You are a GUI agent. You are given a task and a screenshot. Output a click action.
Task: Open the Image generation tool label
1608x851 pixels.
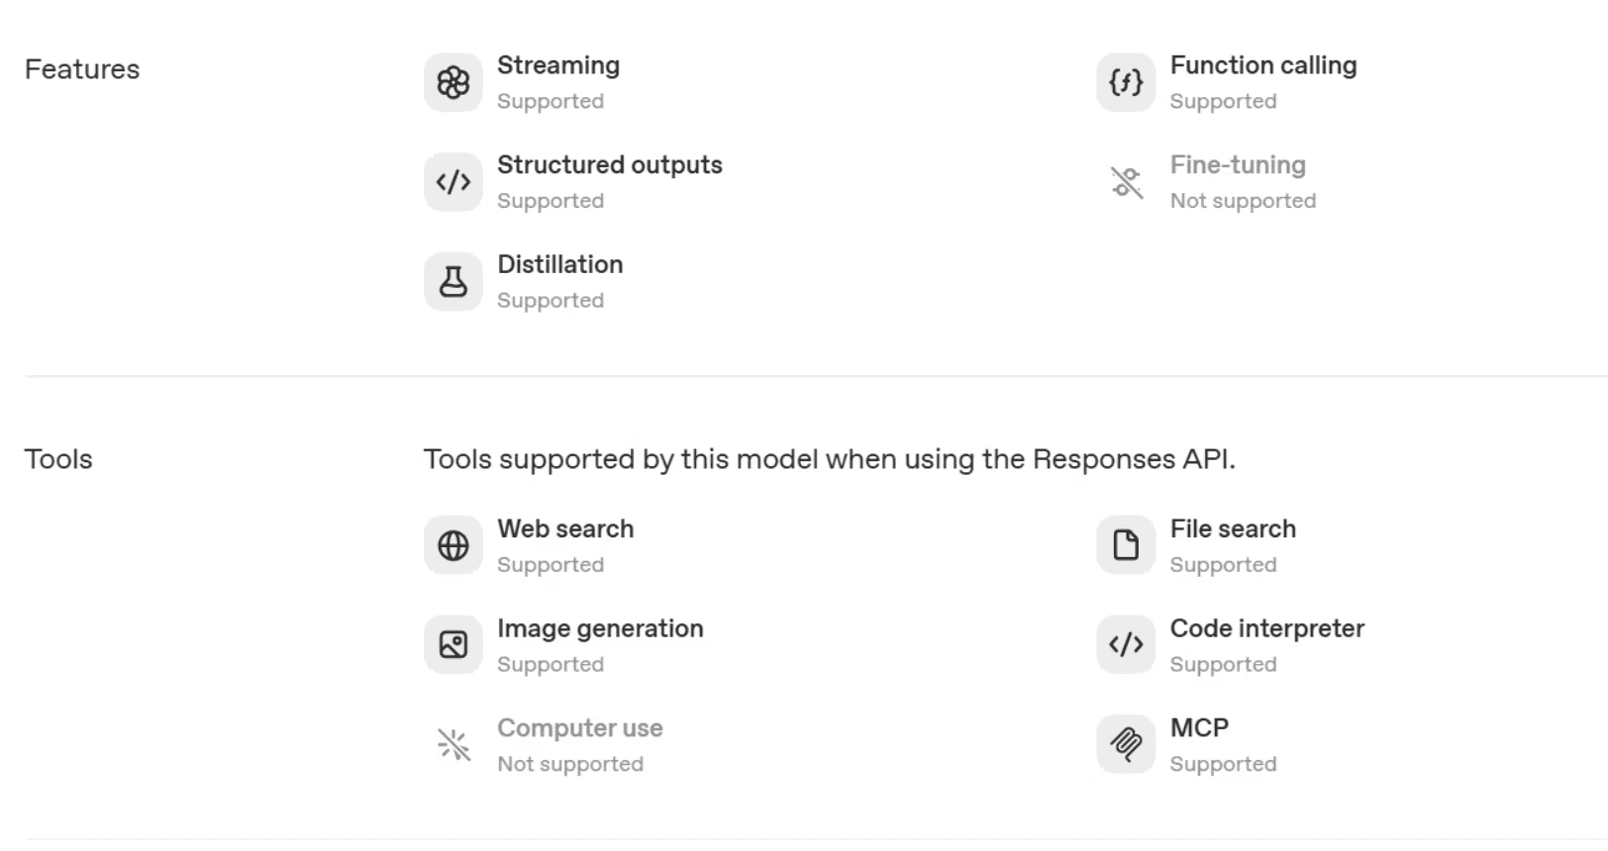[x=600, y=628]
